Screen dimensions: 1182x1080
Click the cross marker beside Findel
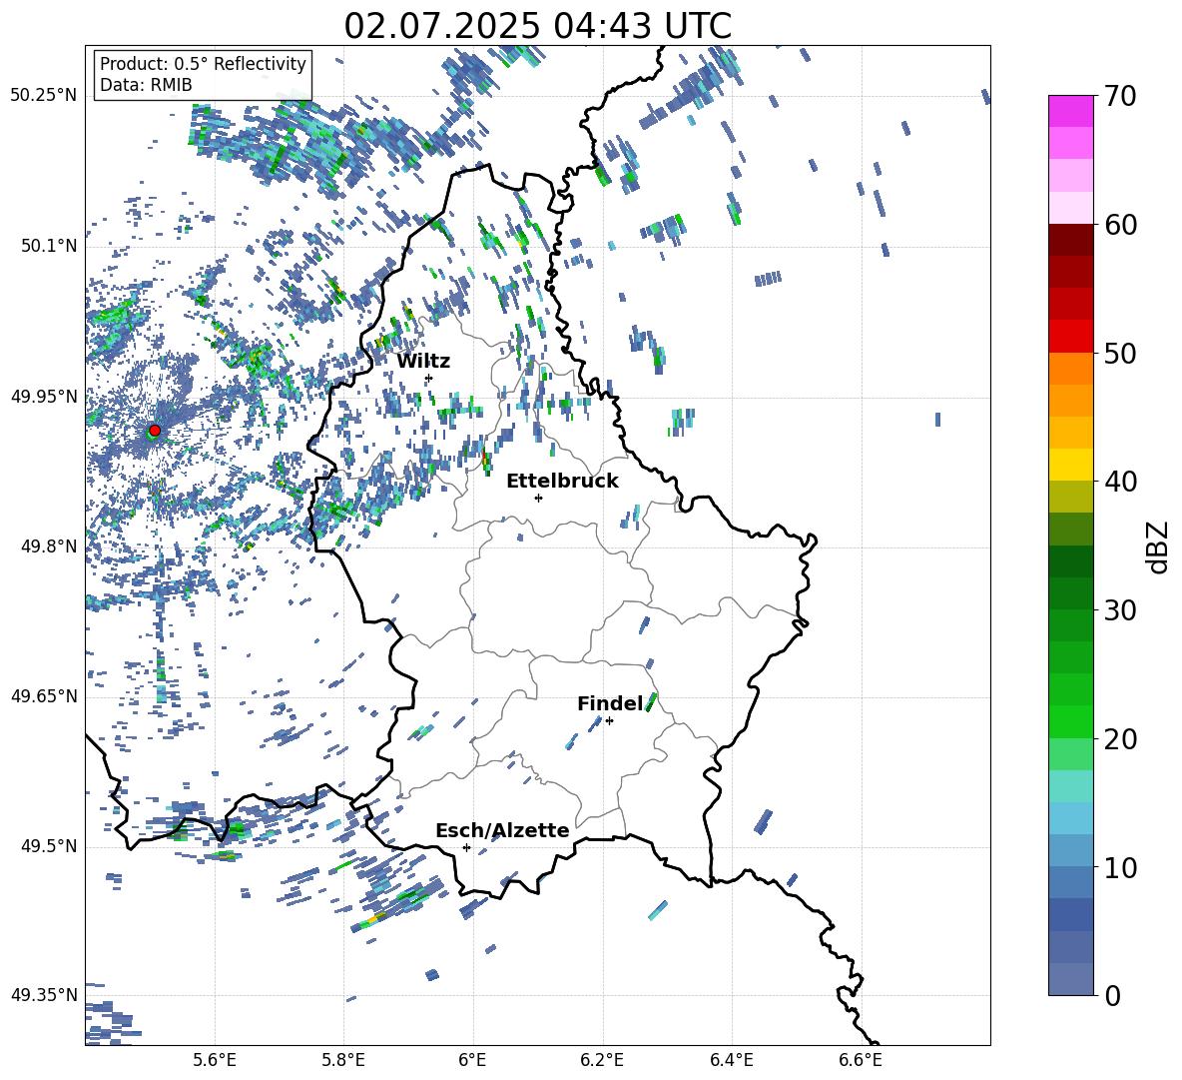[609, 721]
